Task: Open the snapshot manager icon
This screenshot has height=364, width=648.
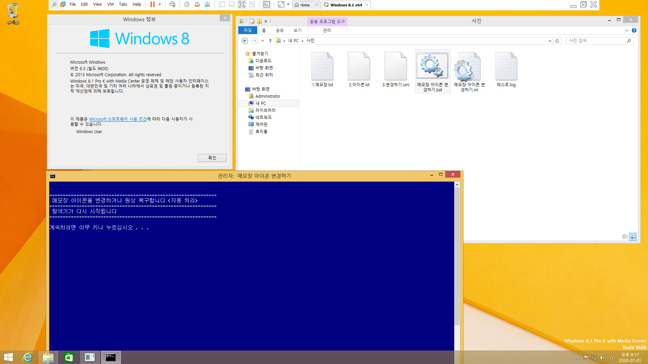Action: (x=207, y=4)
